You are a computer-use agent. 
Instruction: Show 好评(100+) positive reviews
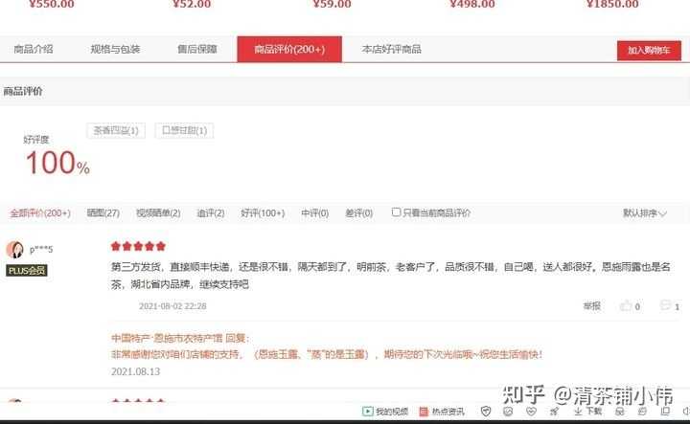263,213
